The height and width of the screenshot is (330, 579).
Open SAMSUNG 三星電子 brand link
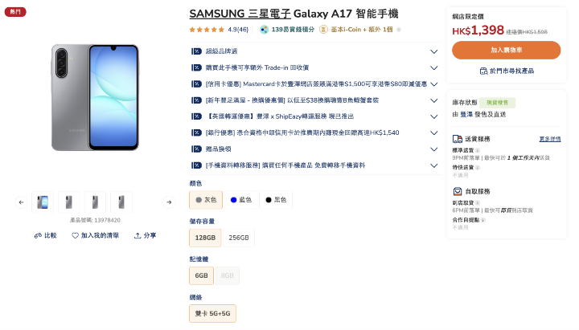(x=240, y=14)
